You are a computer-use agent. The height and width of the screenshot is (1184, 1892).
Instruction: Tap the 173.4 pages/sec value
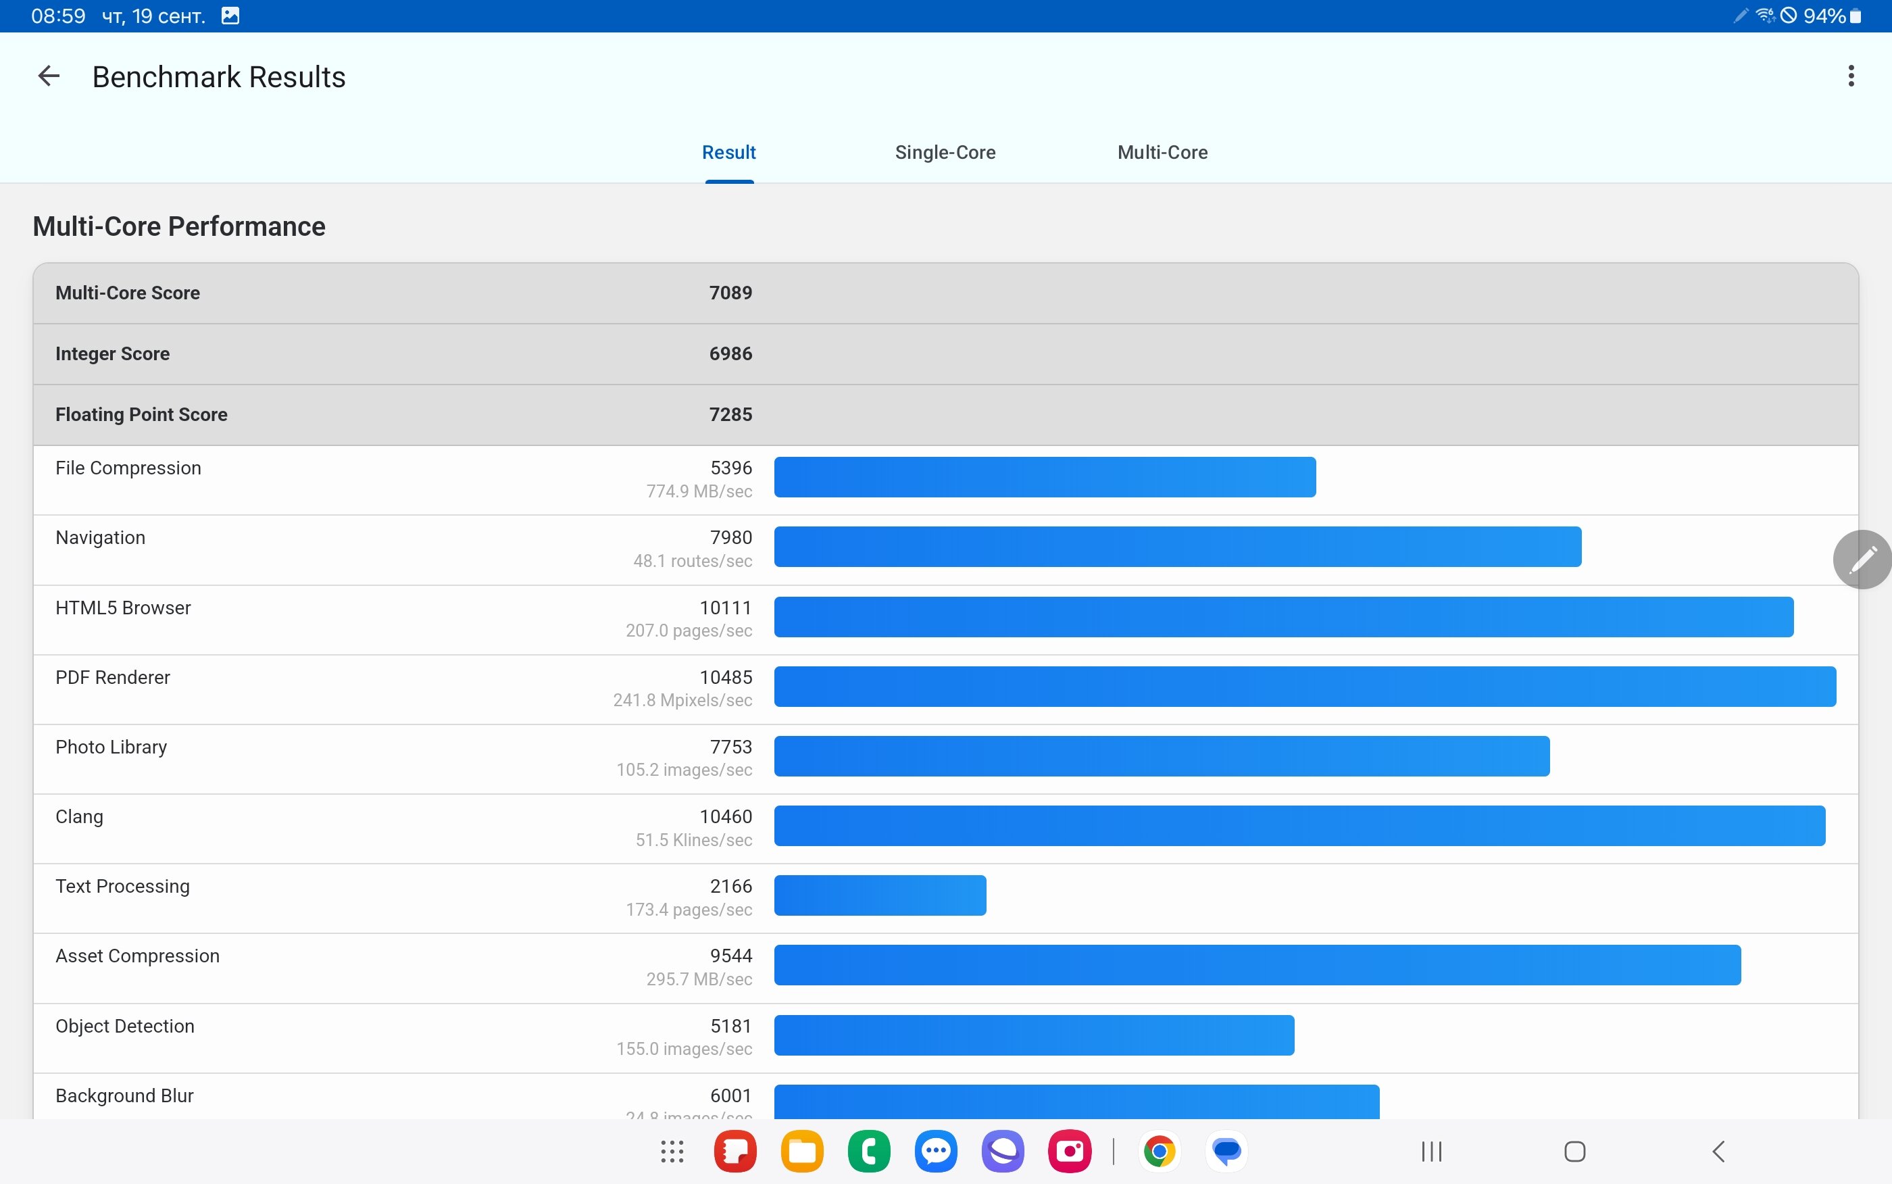point(689,910)
